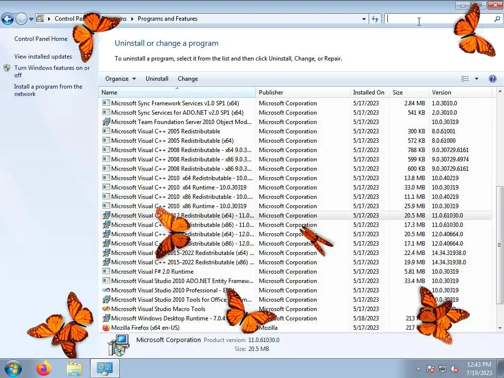Open the view options dropdown arrow
This screenshot has width=504, height=378.
[476, 79]
